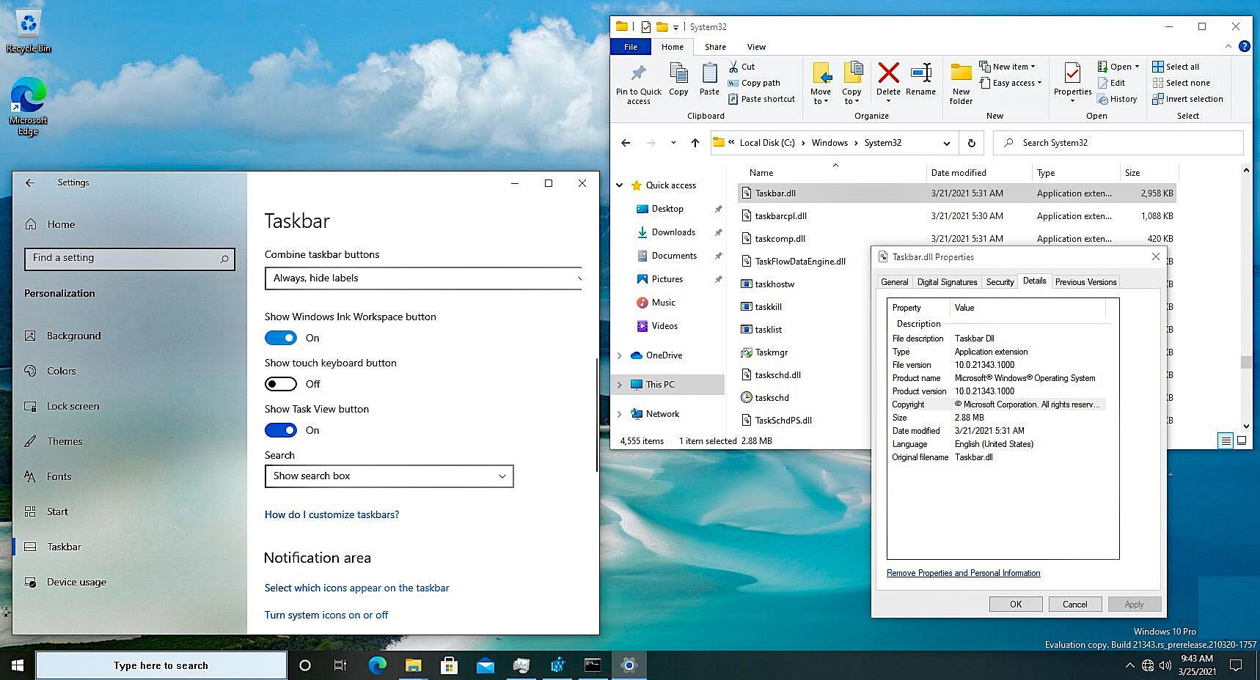
Task: Open the address bar history dropdown
Action: (946, 143)
